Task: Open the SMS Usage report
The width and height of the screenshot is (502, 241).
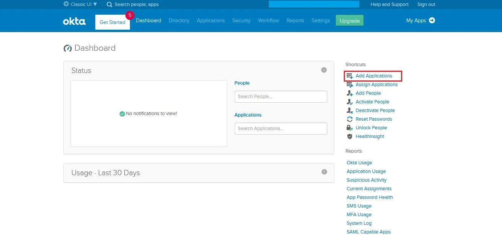Action: click(x=359, y=206)
